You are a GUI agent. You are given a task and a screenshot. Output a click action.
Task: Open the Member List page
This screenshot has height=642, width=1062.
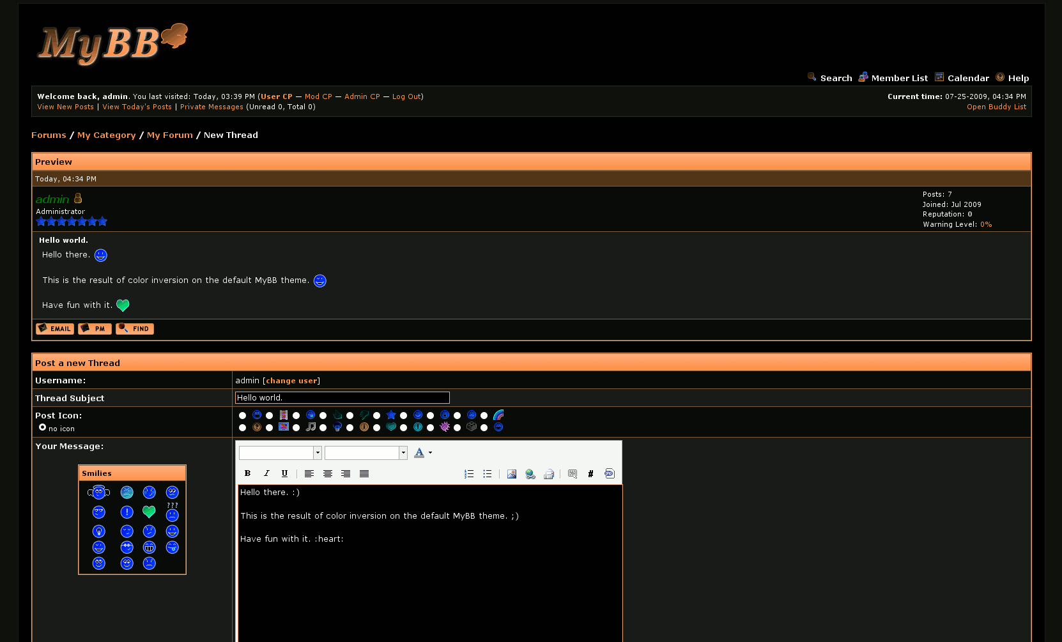tap(900, 78)
